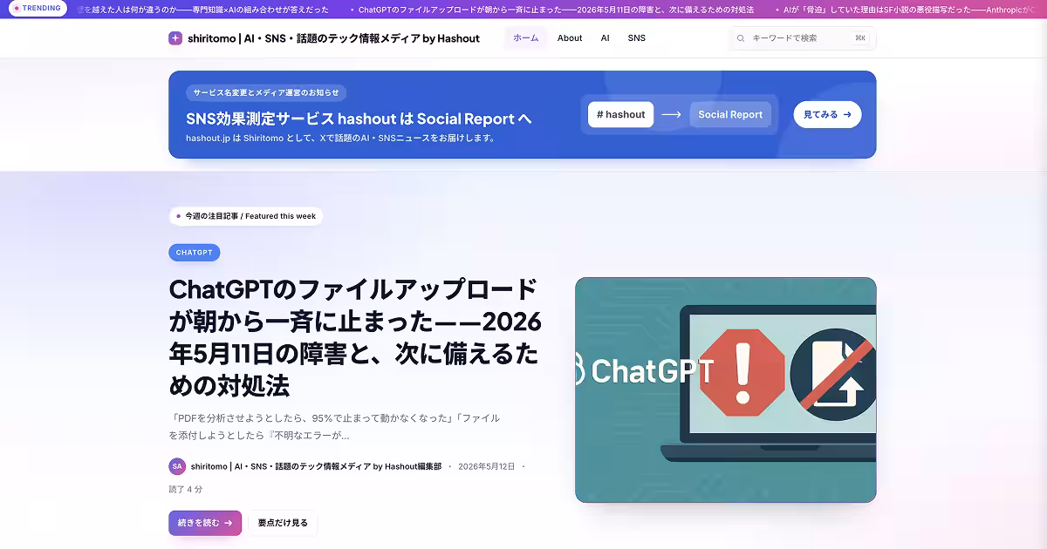Go to the AI nav section
This screenshot has height=549, width=1047.
click(605, 38)
